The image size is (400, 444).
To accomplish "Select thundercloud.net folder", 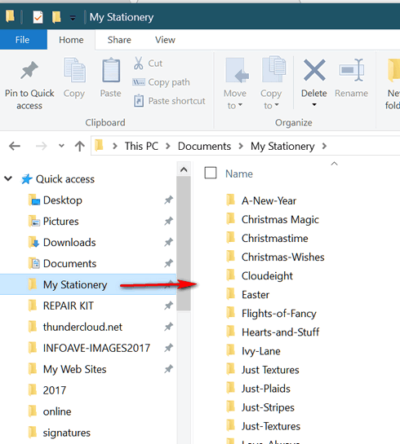I will [82, 327].
